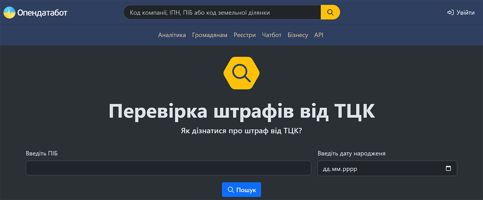Click the Введіть ПІБ field label
The image size is (483, 200).
click(x=42, y=153)
